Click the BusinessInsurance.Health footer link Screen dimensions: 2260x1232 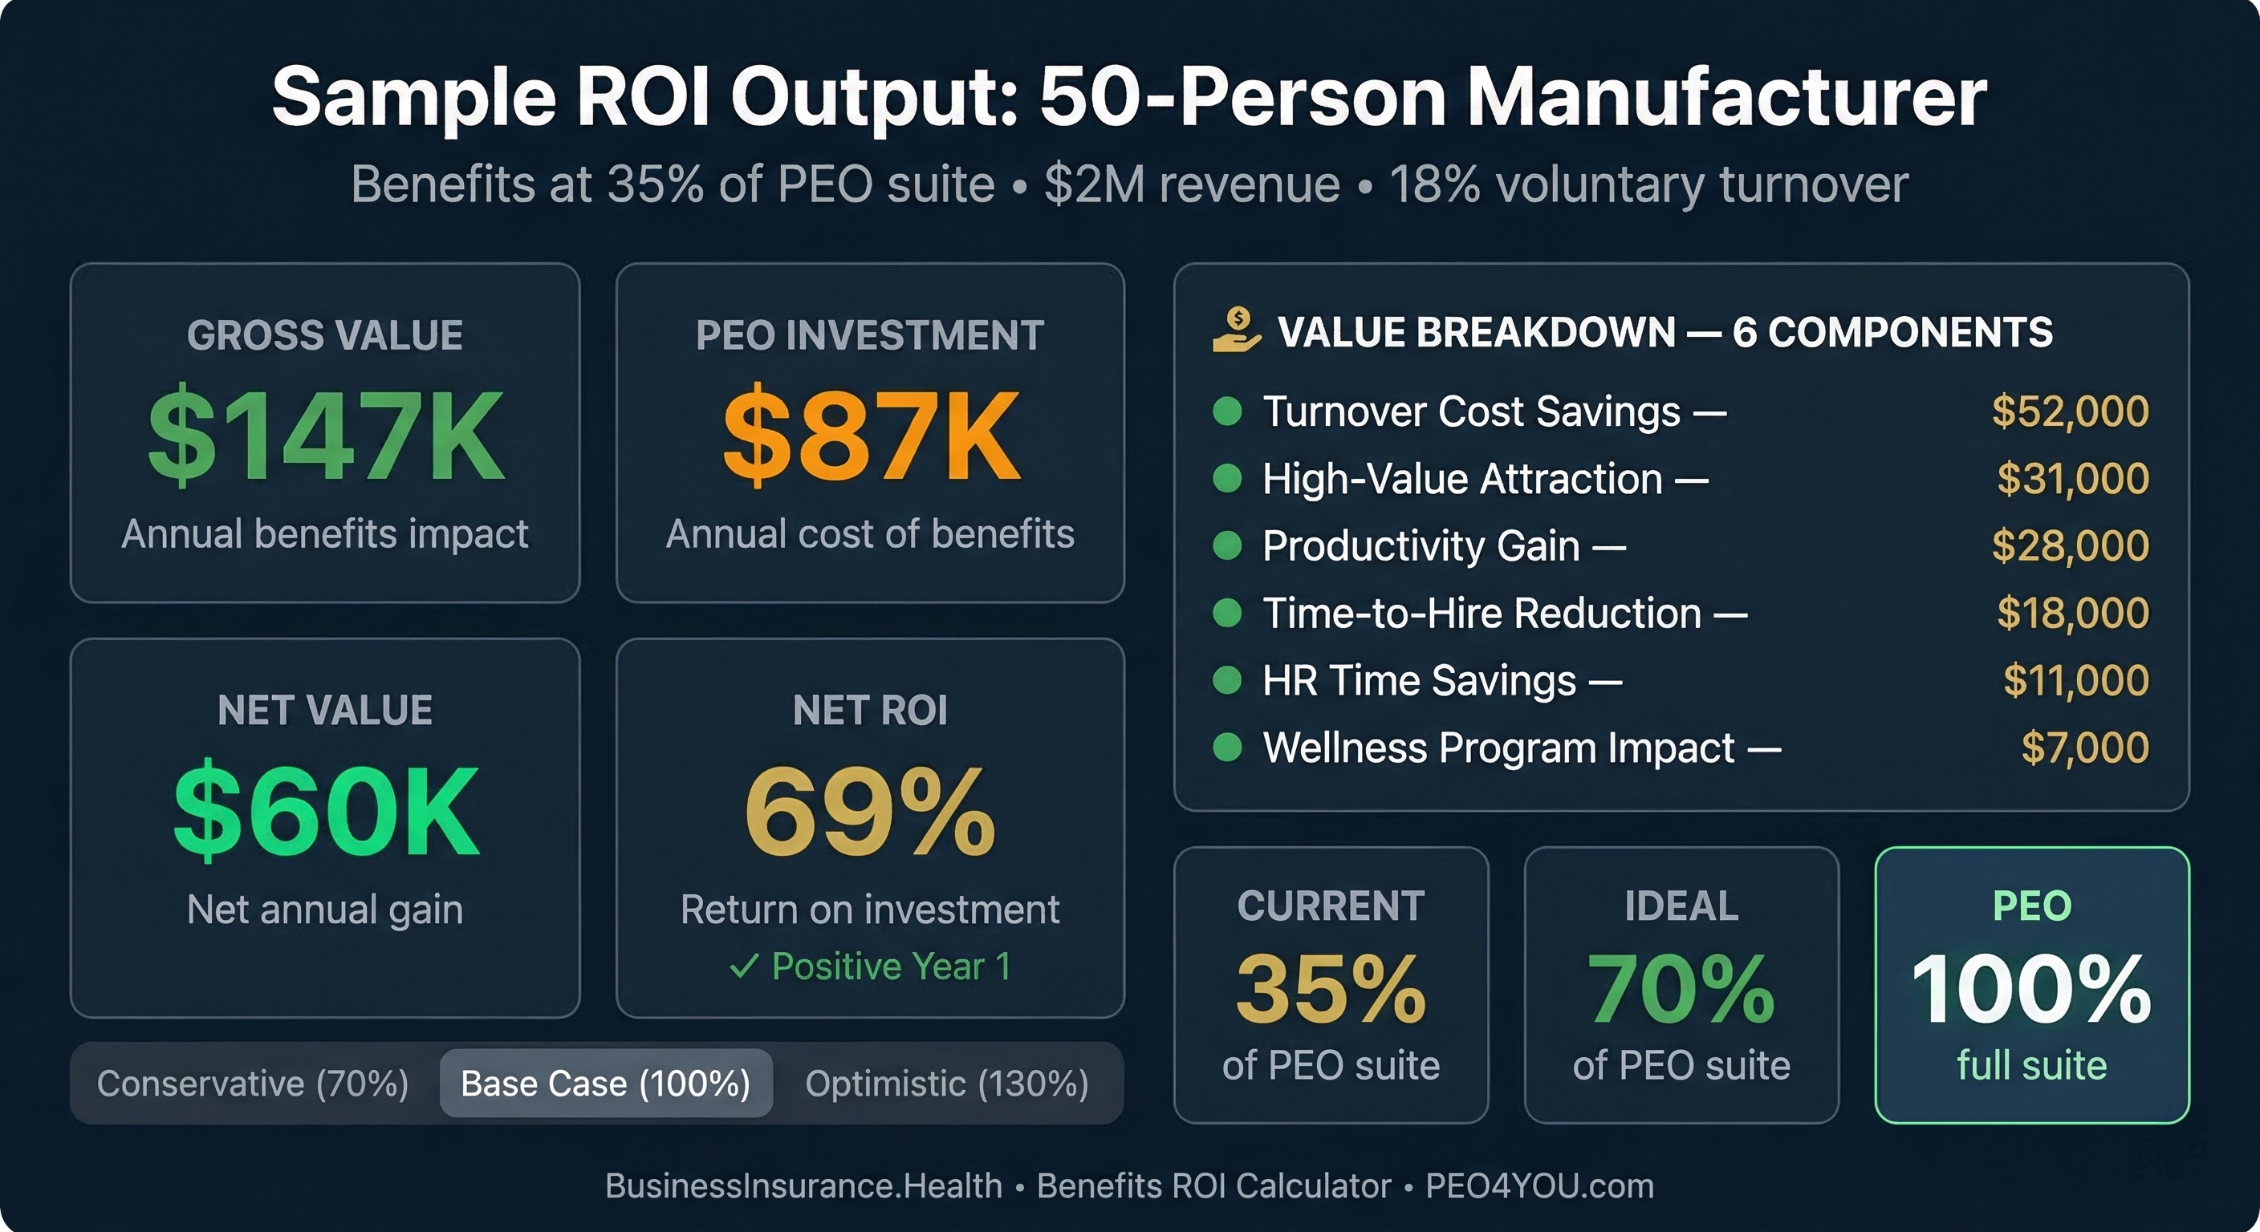(803, 1185)
